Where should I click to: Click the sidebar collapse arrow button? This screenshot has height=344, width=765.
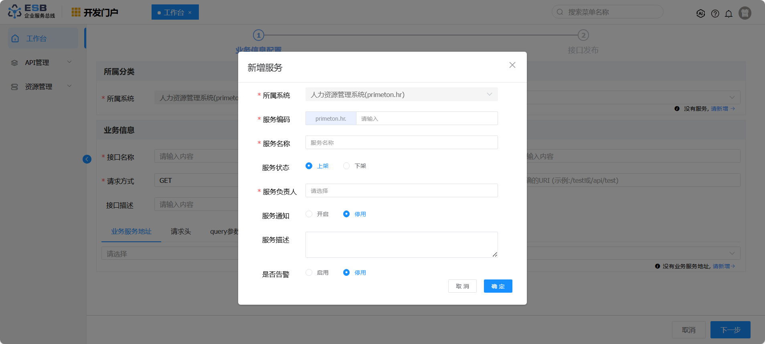pyautogui.click(x=87, y=159)
